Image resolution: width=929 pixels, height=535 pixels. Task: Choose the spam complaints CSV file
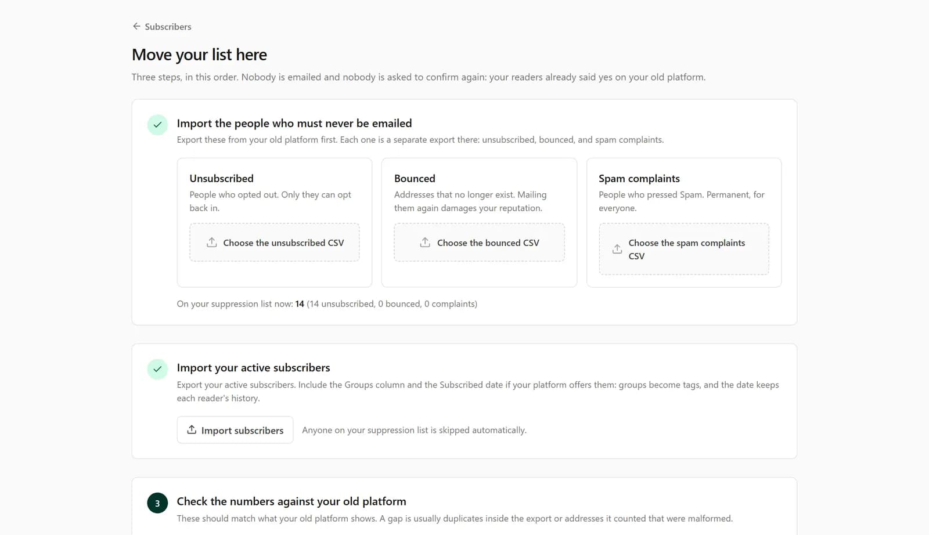pyautogui.click(x=684, y=249)
